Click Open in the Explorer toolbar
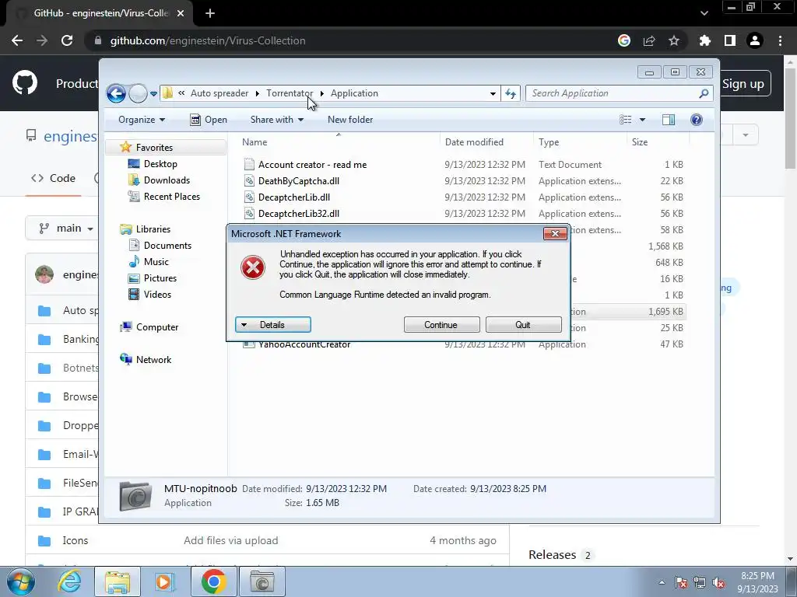The height and width of the screenshot is (597, 797). click(x=209, y=120)
